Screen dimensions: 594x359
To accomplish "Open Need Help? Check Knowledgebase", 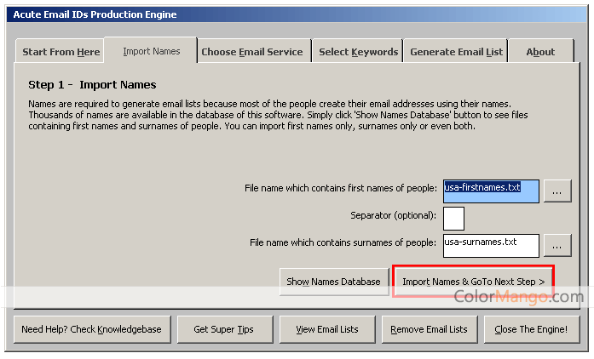I will point(93,329).
